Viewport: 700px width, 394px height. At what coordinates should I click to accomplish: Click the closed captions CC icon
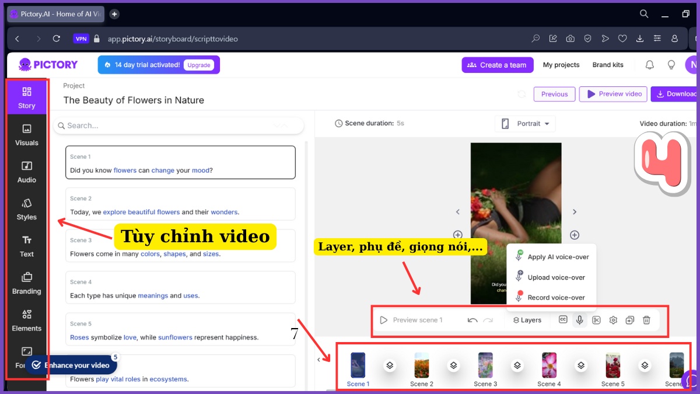click(563, 320)
